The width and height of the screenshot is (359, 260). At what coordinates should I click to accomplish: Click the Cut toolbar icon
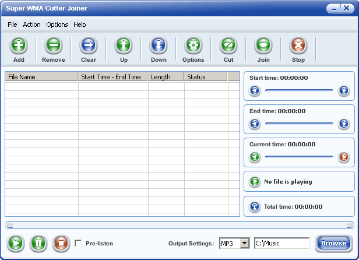[x=228, y=45]
